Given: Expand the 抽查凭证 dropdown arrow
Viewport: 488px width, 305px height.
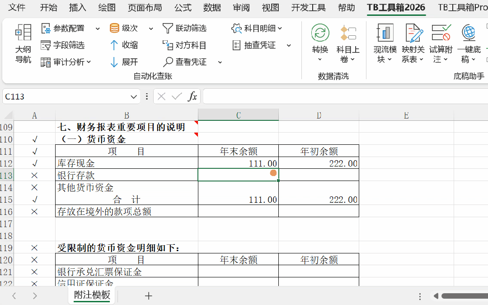Looking at the screenshot, I should point(289,46).
